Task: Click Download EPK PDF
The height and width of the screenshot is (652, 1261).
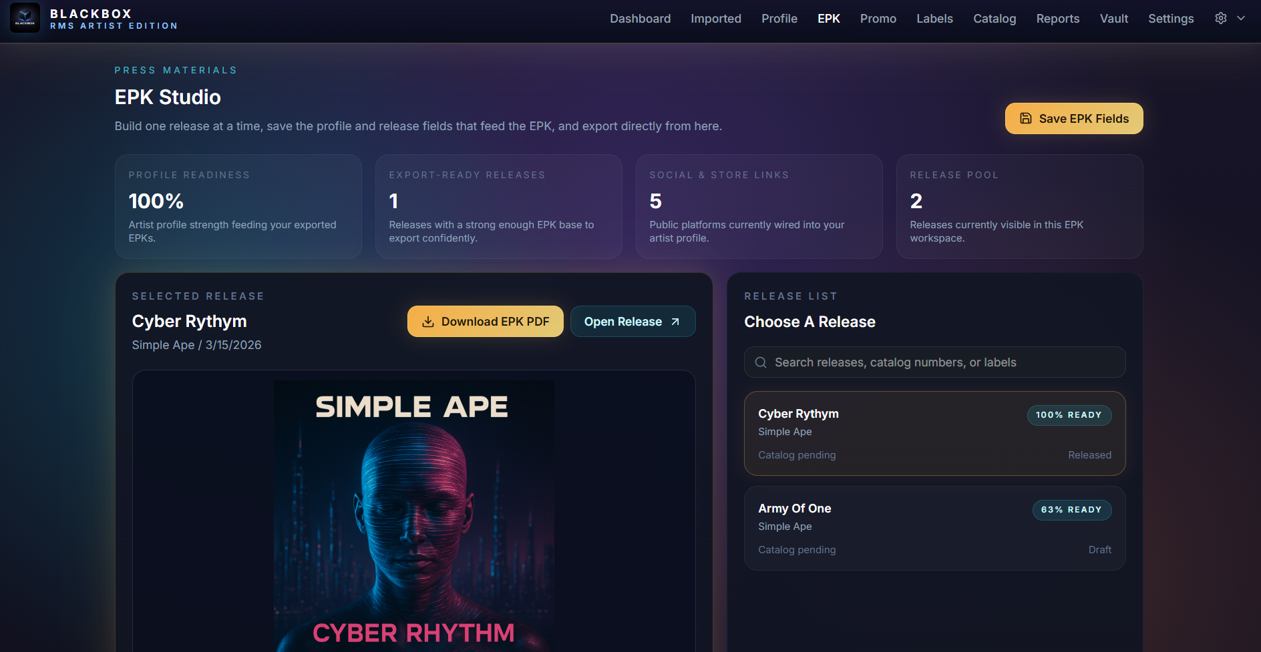Action: 485,321
